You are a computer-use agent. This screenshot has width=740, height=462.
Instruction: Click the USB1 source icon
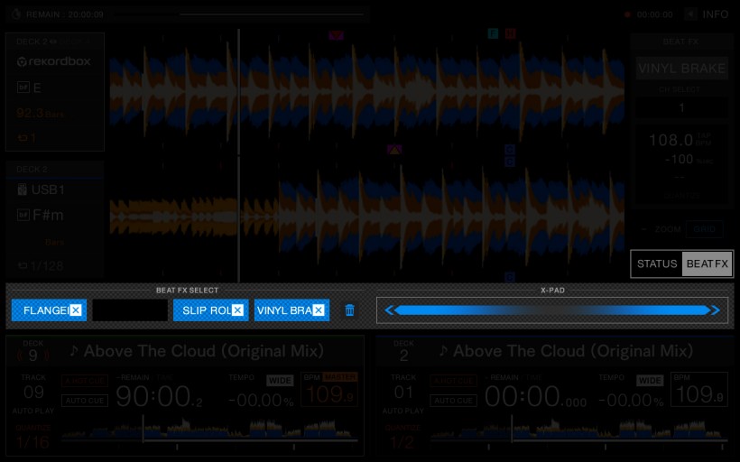point(23,189)
